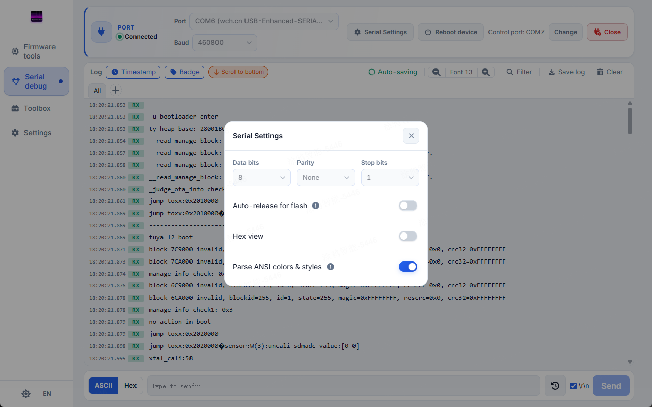Open the log Filter
652x407 pixels.
tap(519, 72)
